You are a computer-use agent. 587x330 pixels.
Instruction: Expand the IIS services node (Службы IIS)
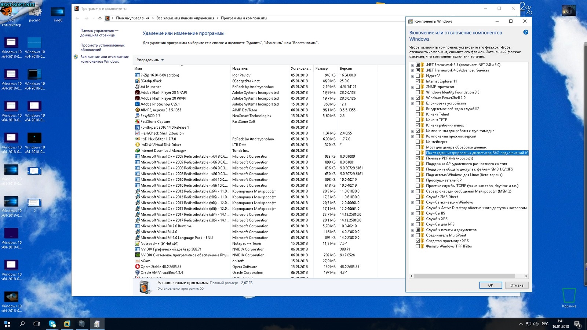412,214
